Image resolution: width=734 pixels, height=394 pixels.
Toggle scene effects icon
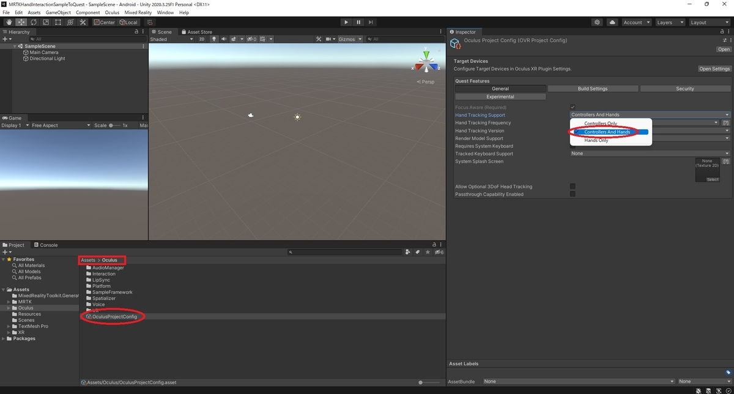(x=234, y=39)
